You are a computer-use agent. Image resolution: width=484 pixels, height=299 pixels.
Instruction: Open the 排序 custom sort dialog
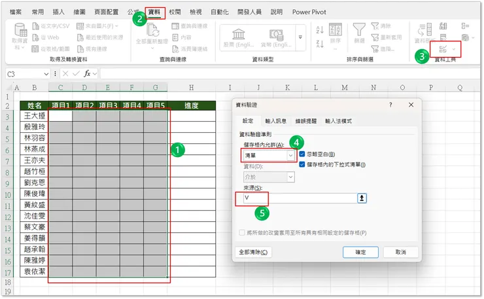(x=336, y=33)
